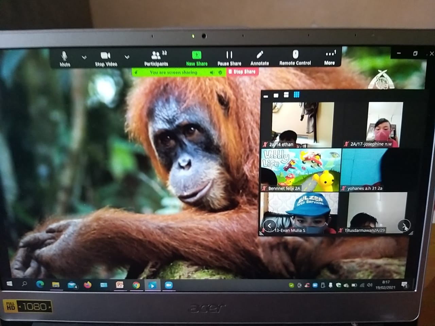Viewport: 435px width, 326px height.
Task: Show single active speaker video view
Action: (276, 95)
